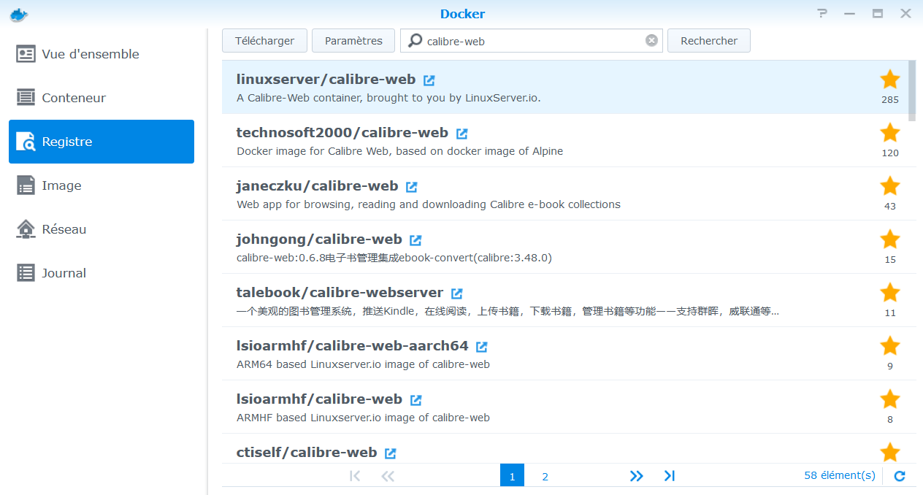Open external link icon beside lsioarmhf/calibre-web
This screenshot has height=495, width=923.
pyautogui.click(x=416, y=400)
